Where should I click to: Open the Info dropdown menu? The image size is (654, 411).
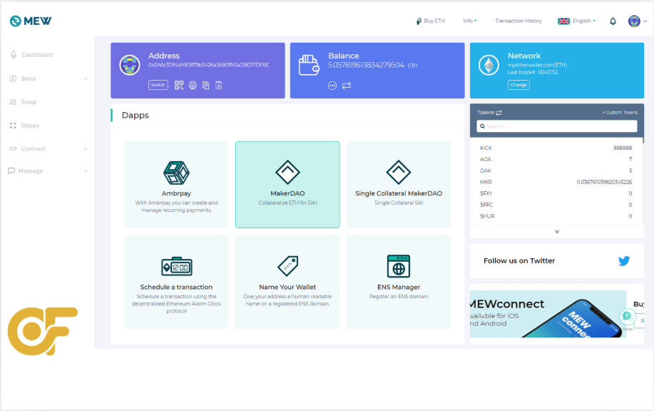pos(470,21)
